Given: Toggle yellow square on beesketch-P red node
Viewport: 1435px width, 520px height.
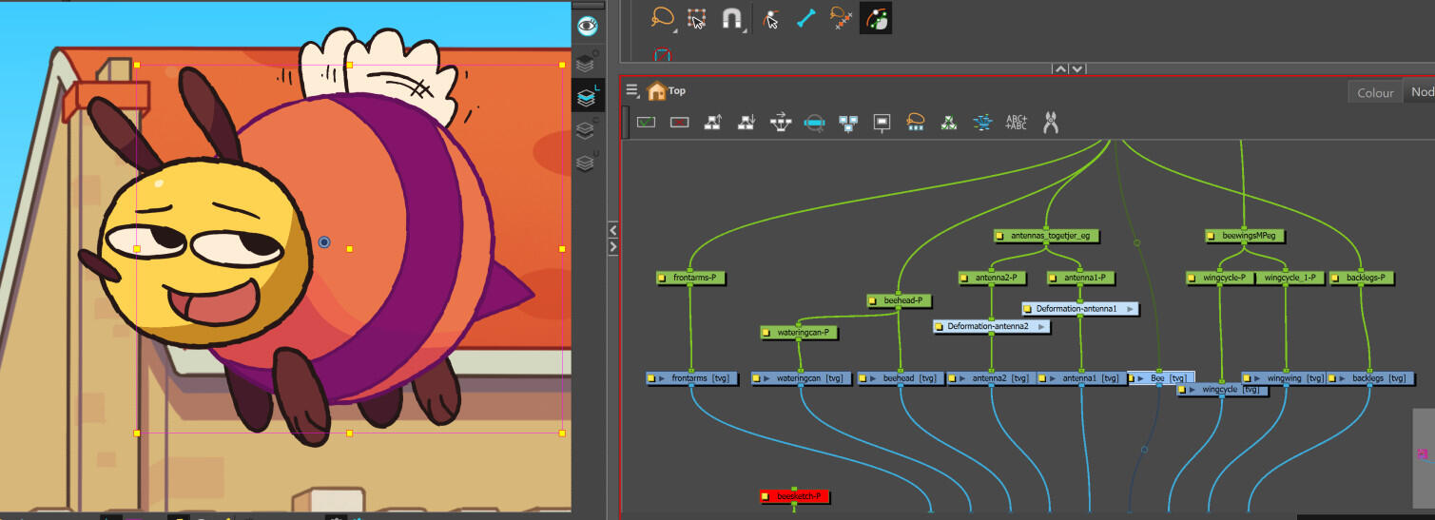Looking at the screenshot, I should click(x=766, y=497).
